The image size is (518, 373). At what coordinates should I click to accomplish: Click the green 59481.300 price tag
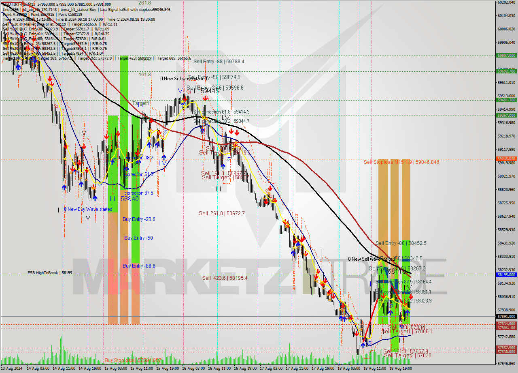(506, 100)
